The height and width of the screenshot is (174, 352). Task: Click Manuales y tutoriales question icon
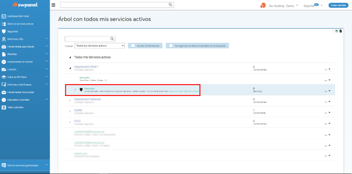pos(4,100)
